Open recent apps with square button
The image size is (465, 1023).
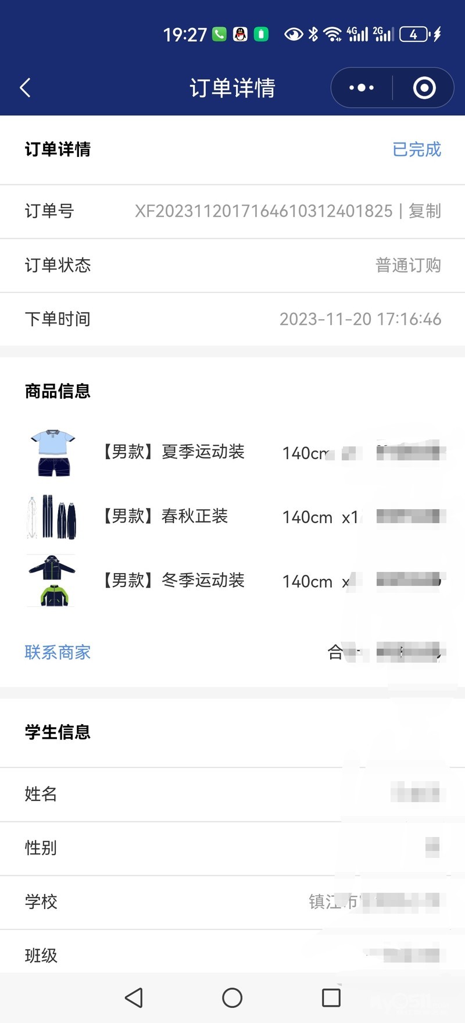331,997
